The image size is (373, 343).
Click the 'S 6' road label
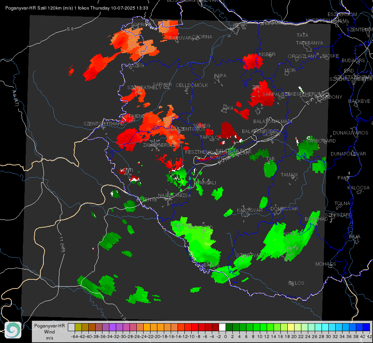click(x=70, y=29)
